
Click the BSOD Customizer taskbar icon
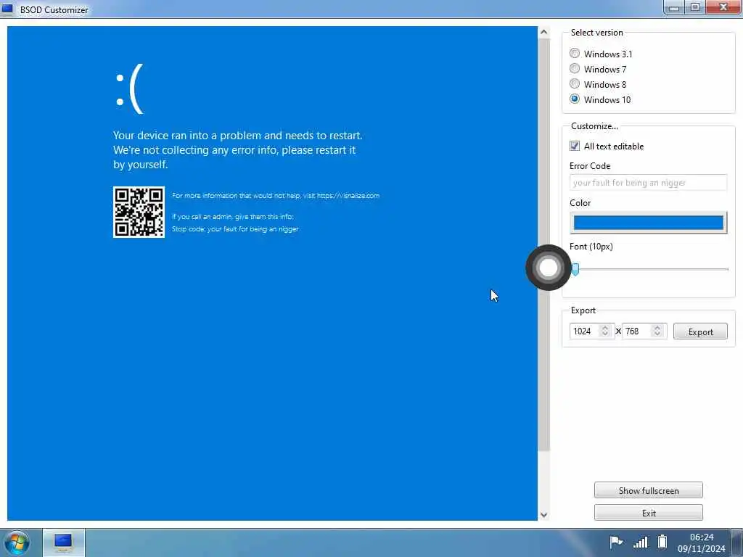point(64,542)
